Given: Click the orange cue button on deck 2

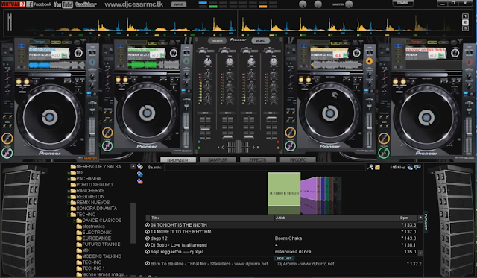Looking at the screenshot, I should (384, 139).
